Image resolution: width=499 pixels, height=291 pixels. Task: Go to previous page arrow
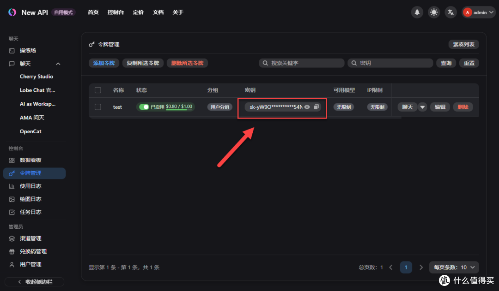coord(391,267)
